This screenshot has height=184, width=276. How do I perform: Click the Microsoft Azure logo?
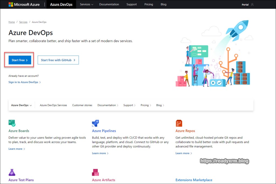(24, 4)
